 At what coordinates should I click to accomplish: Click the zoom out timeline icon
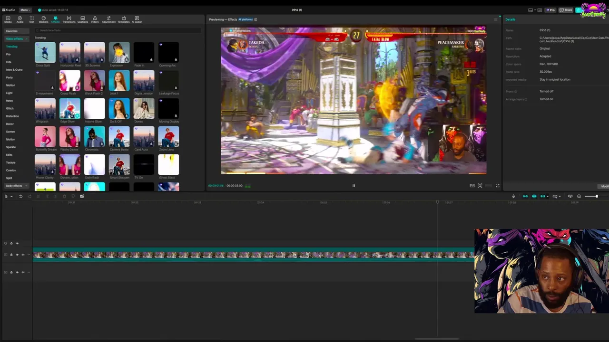click(x=579, y=196)
